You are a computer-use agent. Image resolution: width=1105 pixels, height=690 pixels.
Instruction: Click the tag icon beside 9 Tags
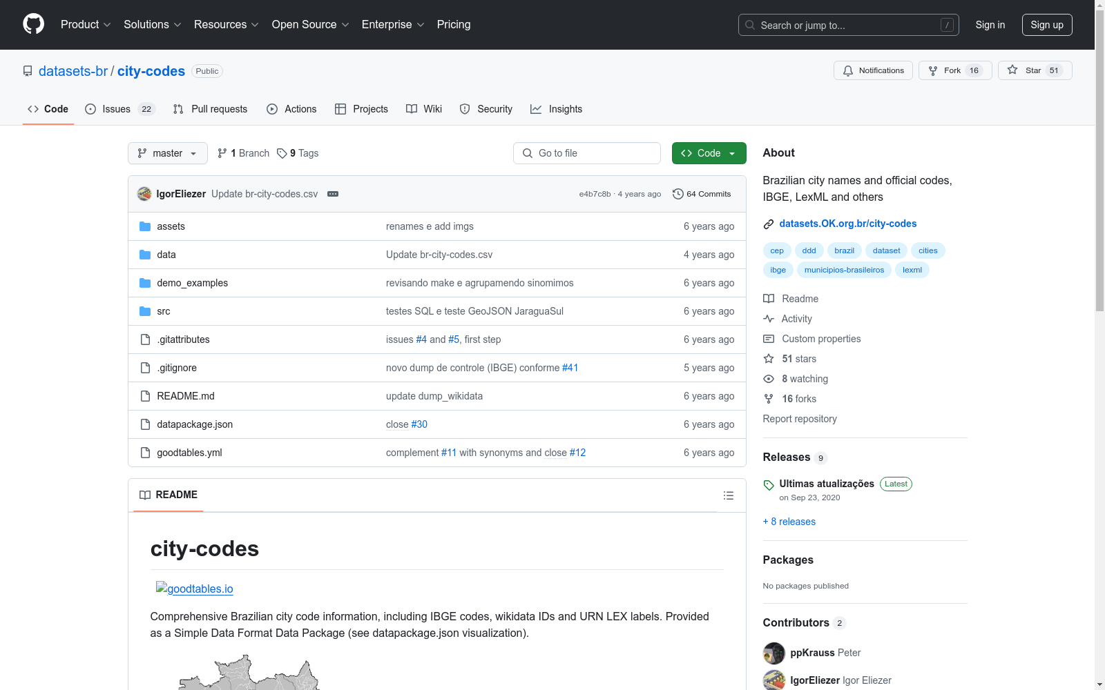pos(282,153)
